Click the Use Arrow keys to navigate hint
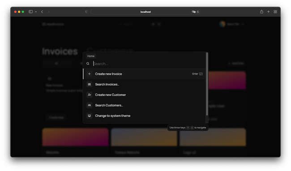The height and width of the screenshot is (171, 291). (x=188, y=128)
